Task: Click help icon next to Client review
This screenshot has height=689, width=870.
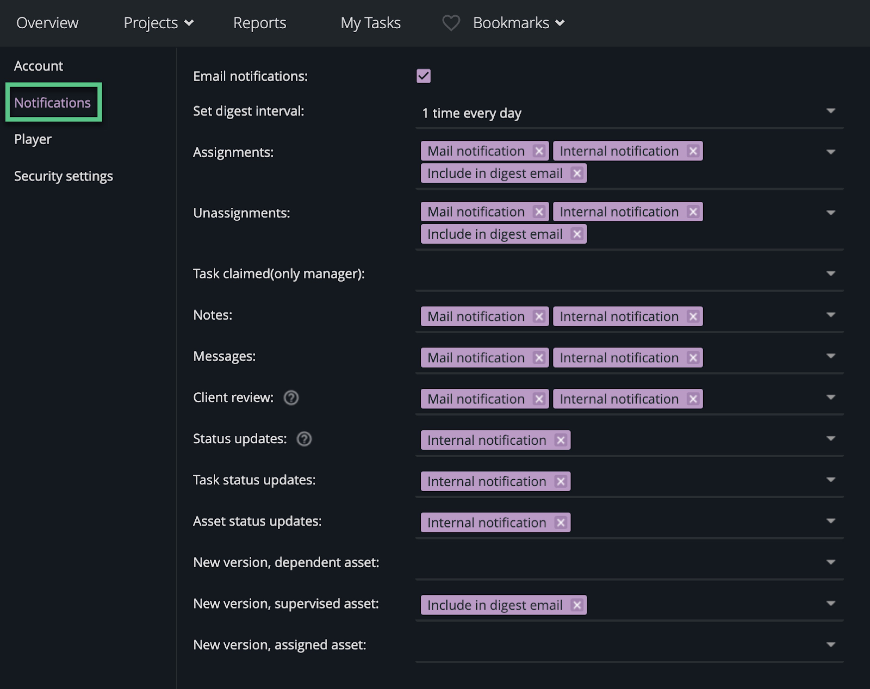Action: (291, 398)
